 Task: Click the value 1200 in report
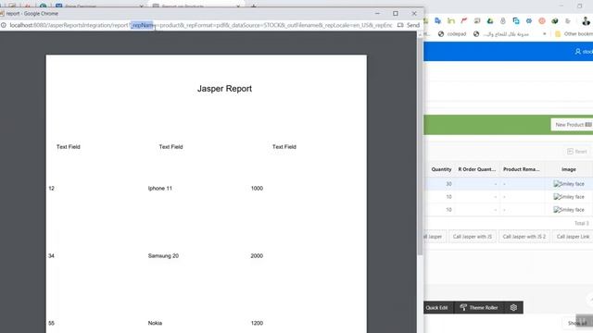(x=257, y=323)
